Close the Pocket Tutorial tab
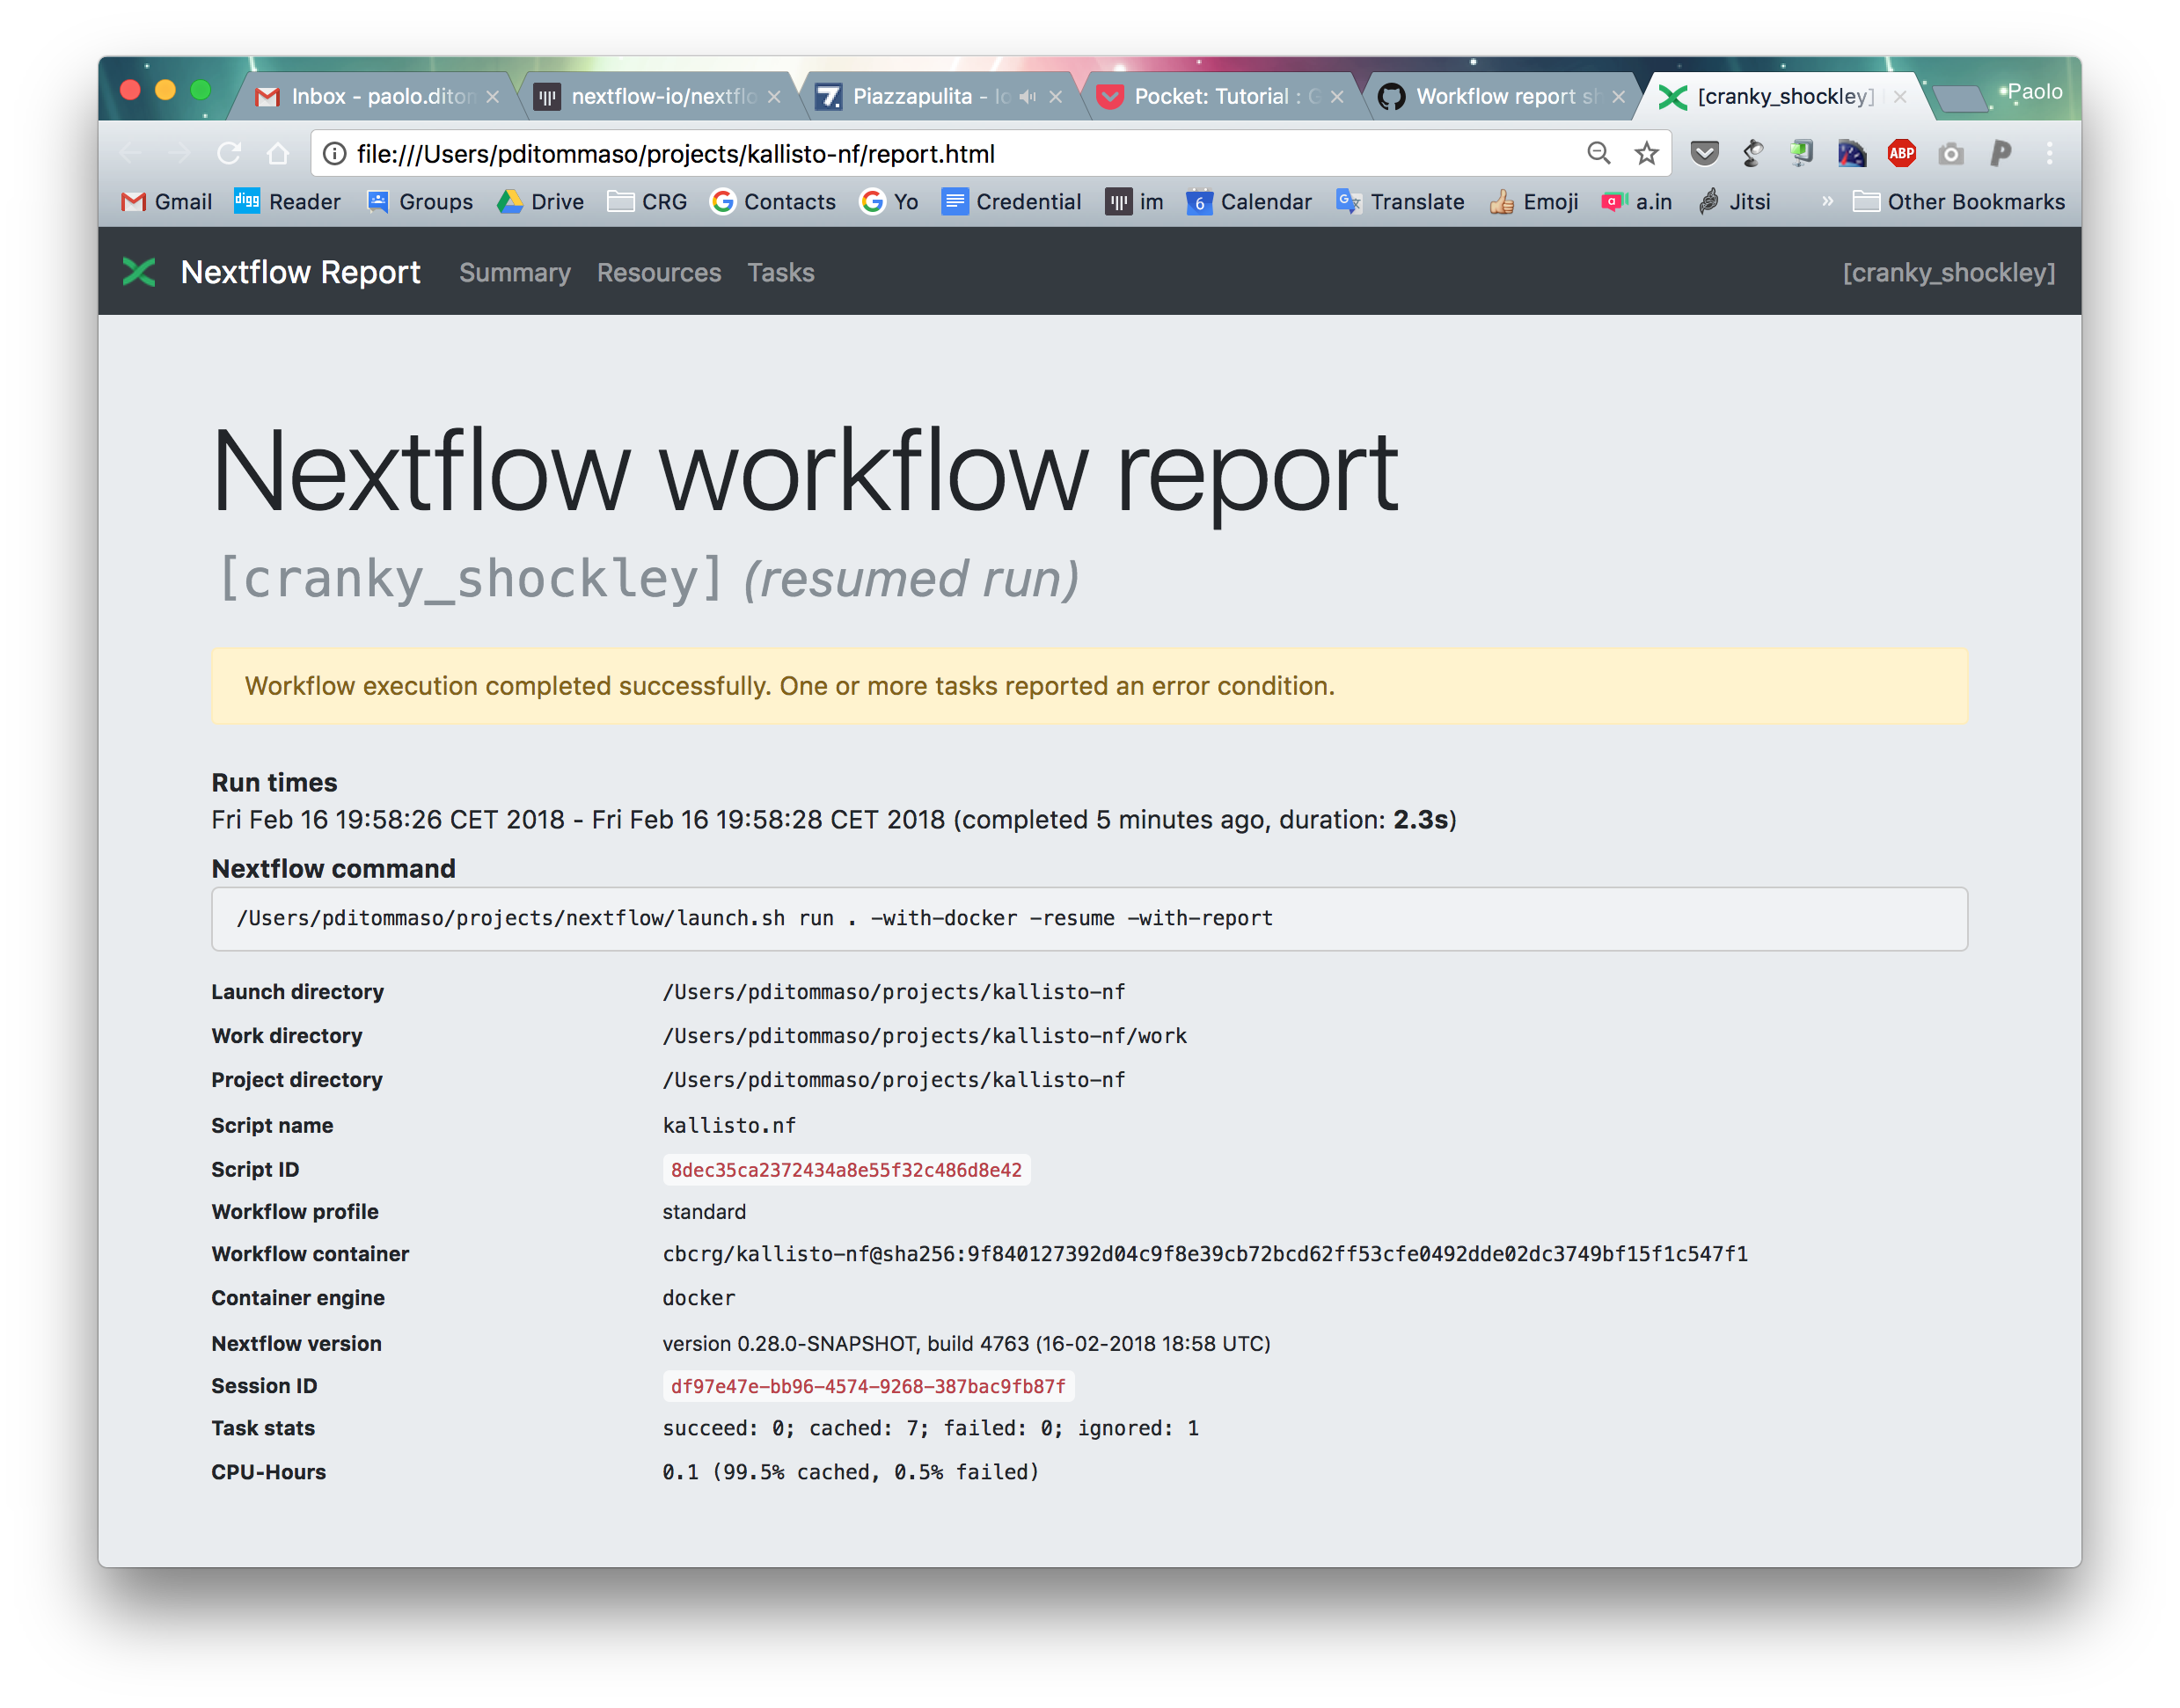The width and height of the screenshot is (2180, 1708). (1337, 97)
